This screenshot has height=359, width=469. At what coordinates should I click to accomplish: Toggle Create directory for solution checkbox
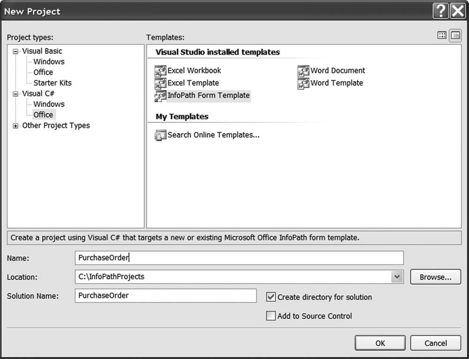[271, 297]
